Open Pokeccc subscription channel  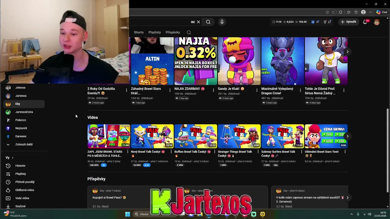pyautogui.click(x=24, y=120)
